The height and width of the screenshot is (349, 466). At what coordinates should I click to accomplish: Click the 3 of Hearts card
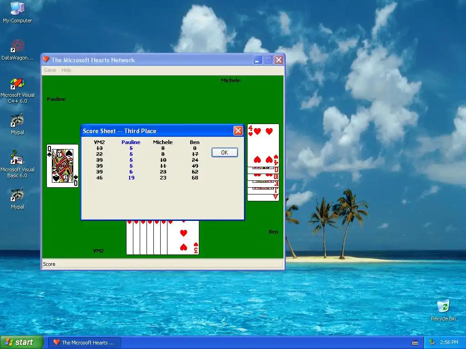click(x=183, y=237)
